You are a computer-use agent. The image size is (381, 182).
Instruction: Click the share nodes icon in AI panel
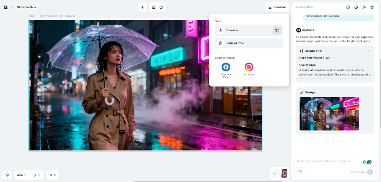coord(364,7)
